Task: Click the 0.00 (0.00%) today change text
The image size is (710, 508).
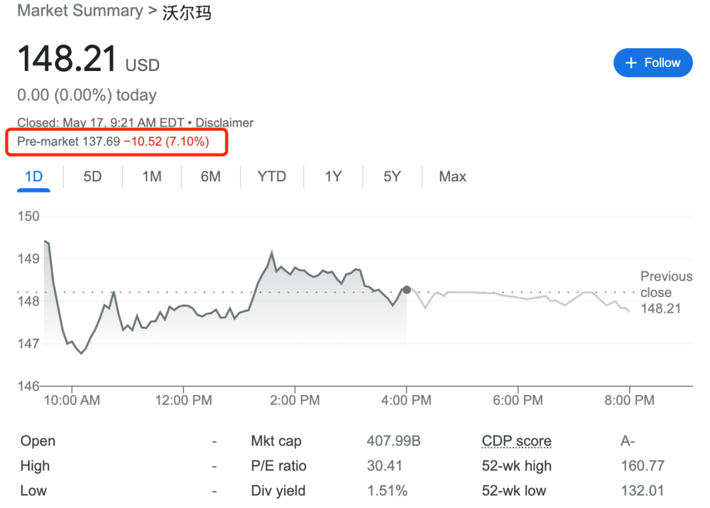Action: point(87,95)
